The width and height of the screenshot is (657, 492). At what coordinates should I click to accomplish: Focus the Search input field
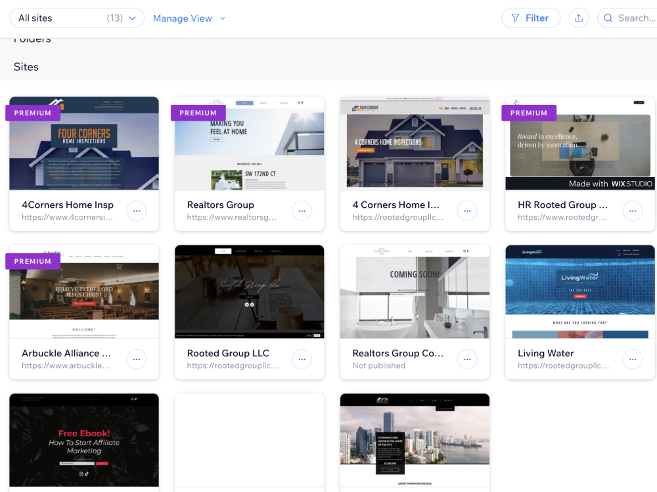click(629, 18)
